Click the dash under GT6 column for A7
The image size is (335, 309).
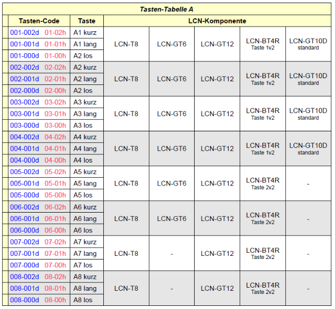pos(171,254)
